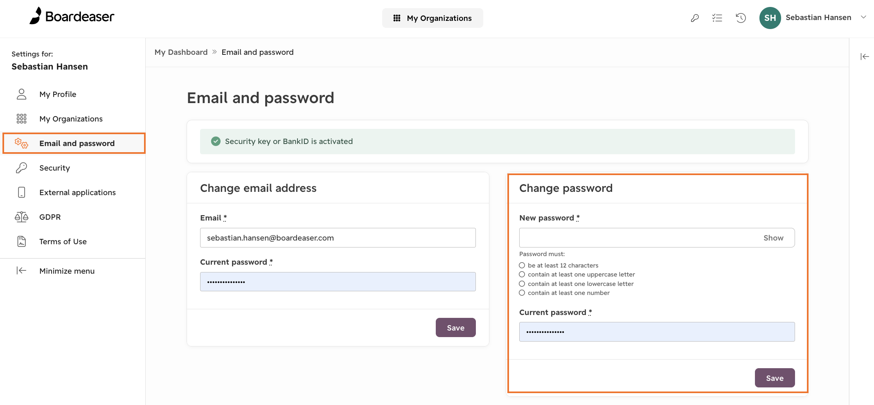
Task: Open the My Organizations switcher
Action: (432, 18)
